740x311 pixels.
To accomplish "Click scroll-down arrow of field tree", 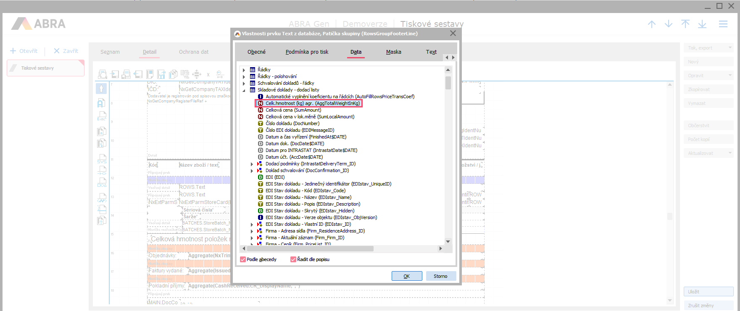I will (448, 242).
